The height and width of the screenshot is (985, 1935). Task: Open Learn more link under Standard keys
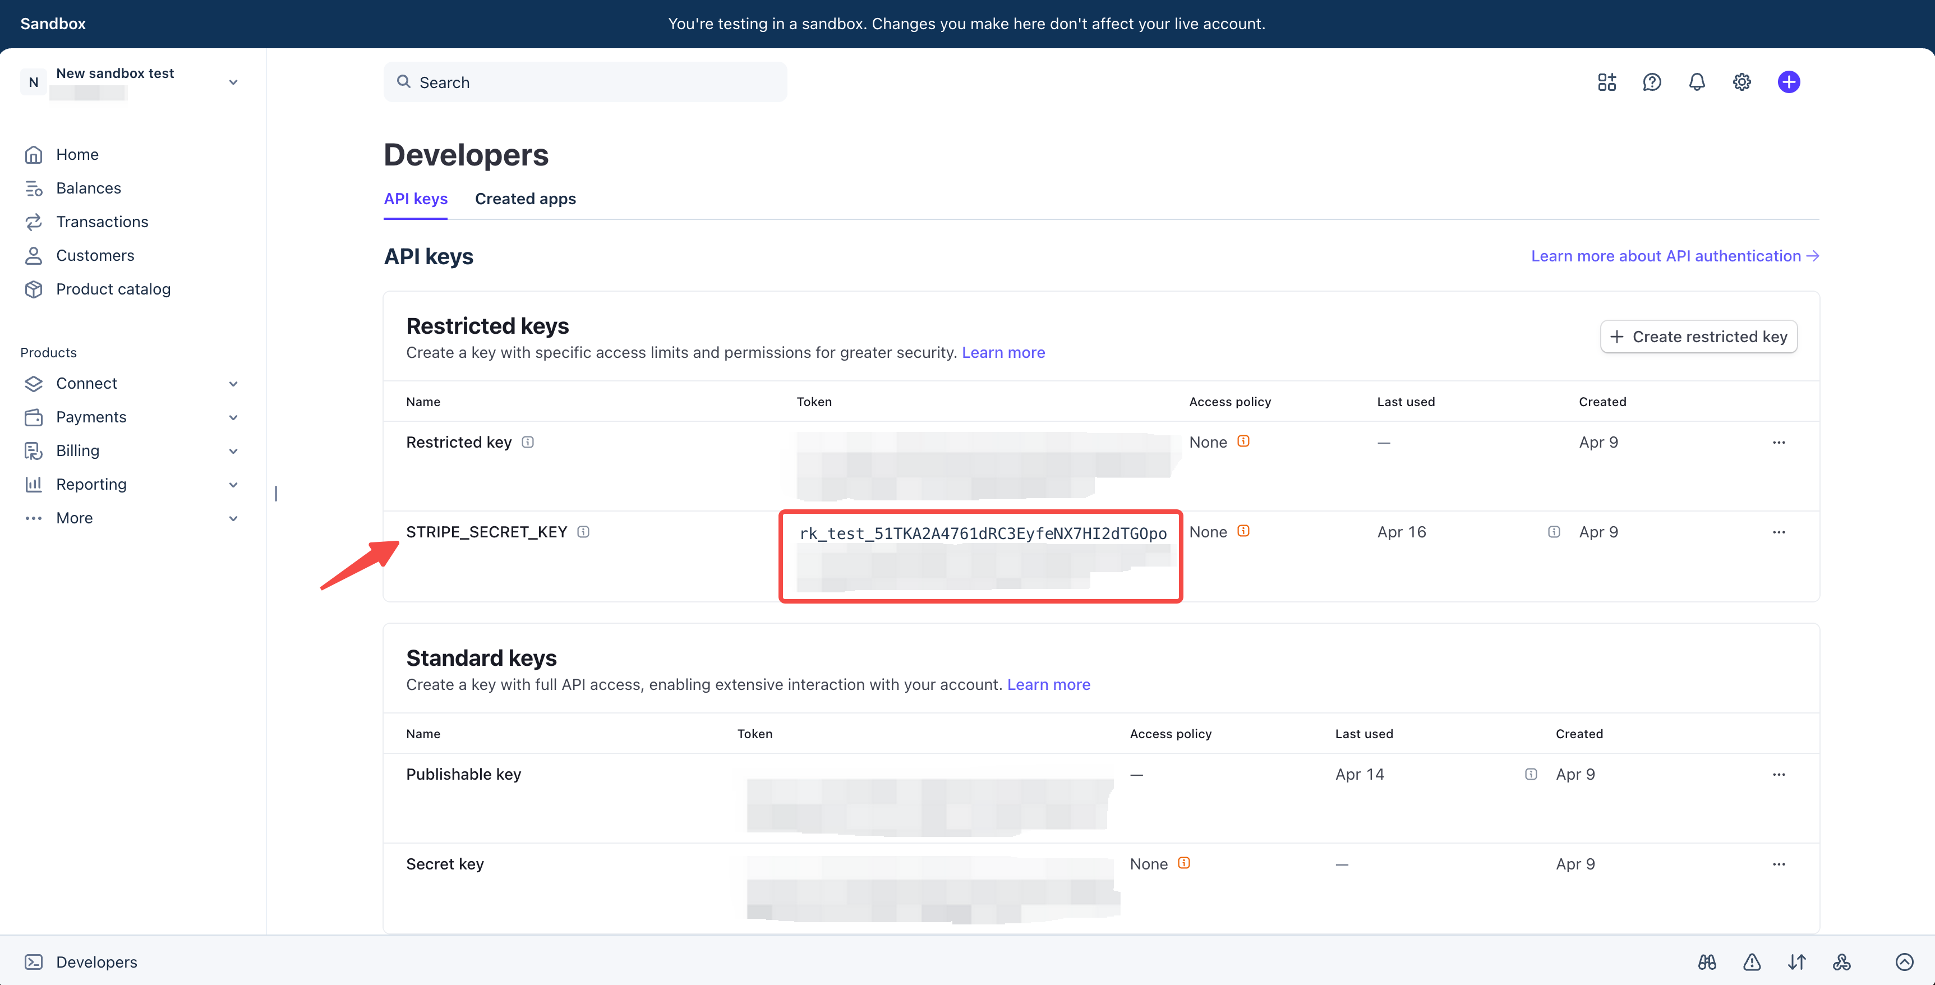point(1048,684)
